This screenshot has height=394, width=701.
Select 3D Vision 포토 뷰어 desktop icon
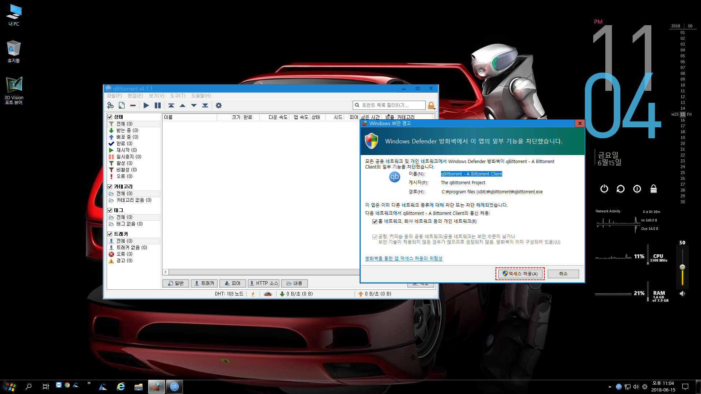pos(14,90)
